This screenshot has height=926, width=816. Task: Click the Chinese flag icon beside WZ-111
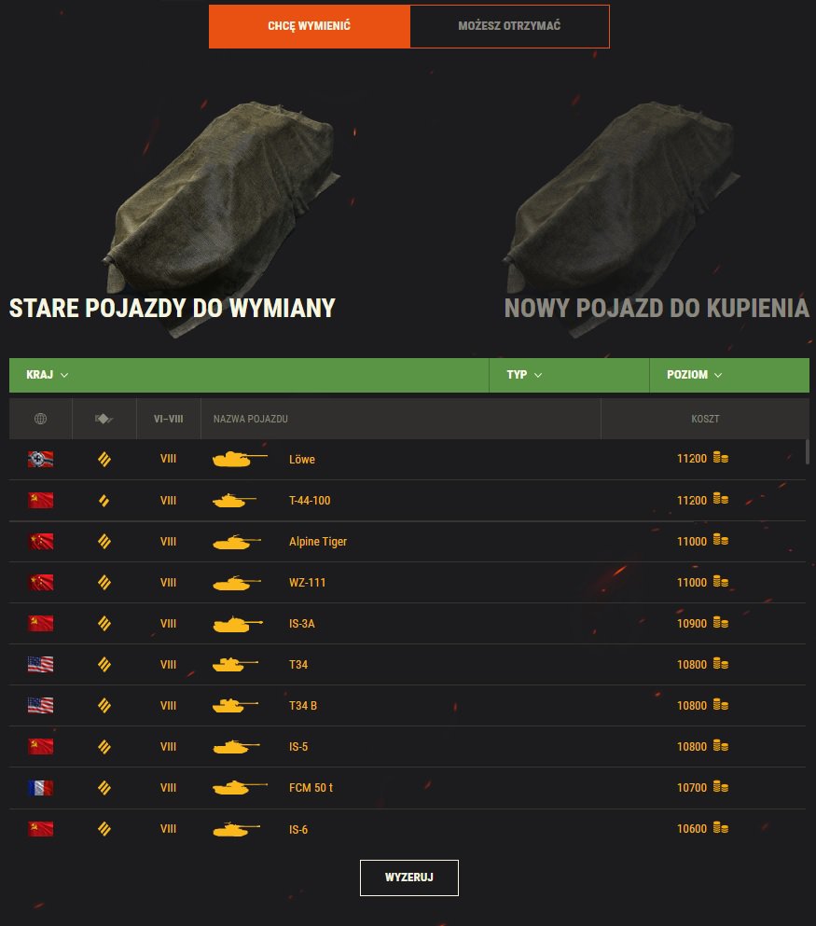pyautogui.click(x=40, y=582)
